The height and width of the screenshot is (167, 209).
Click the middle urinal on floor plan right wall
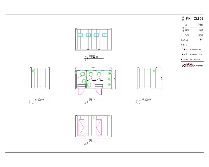click(x=109, y=79)
